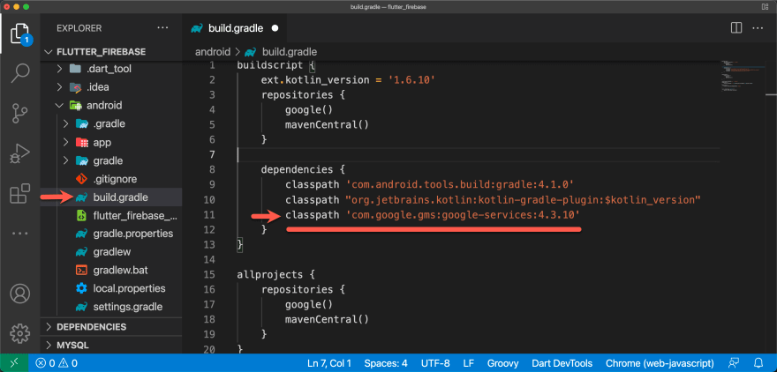Select the build.gradle editor tab
This screenshot has width=777, height=372.
coord(235,28)
